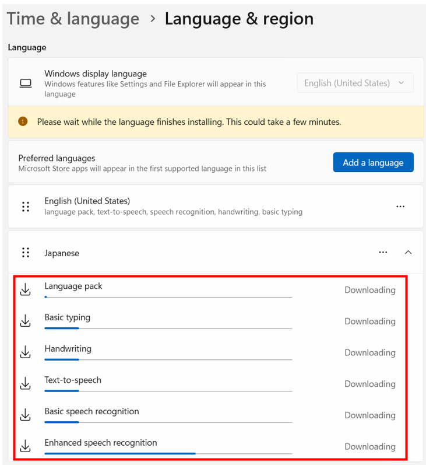Go back to Time & language breadcrumb

pos(73,19)
